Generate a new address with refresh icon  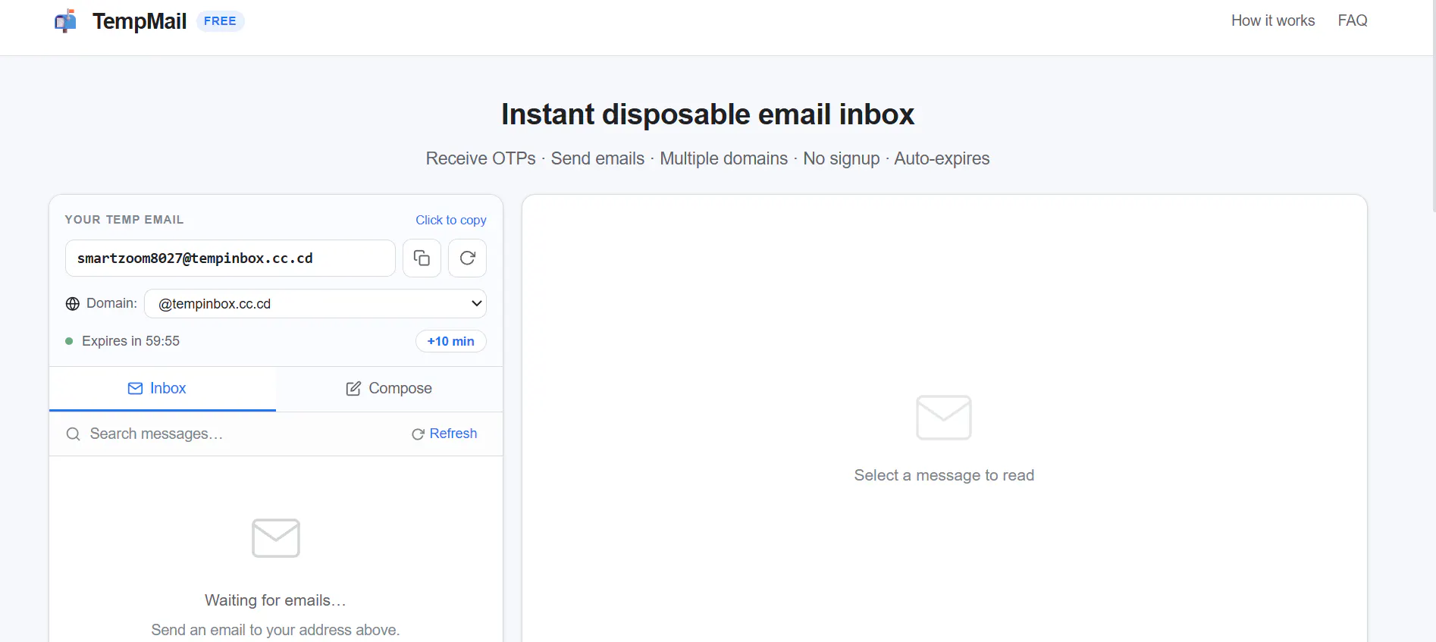468,258
